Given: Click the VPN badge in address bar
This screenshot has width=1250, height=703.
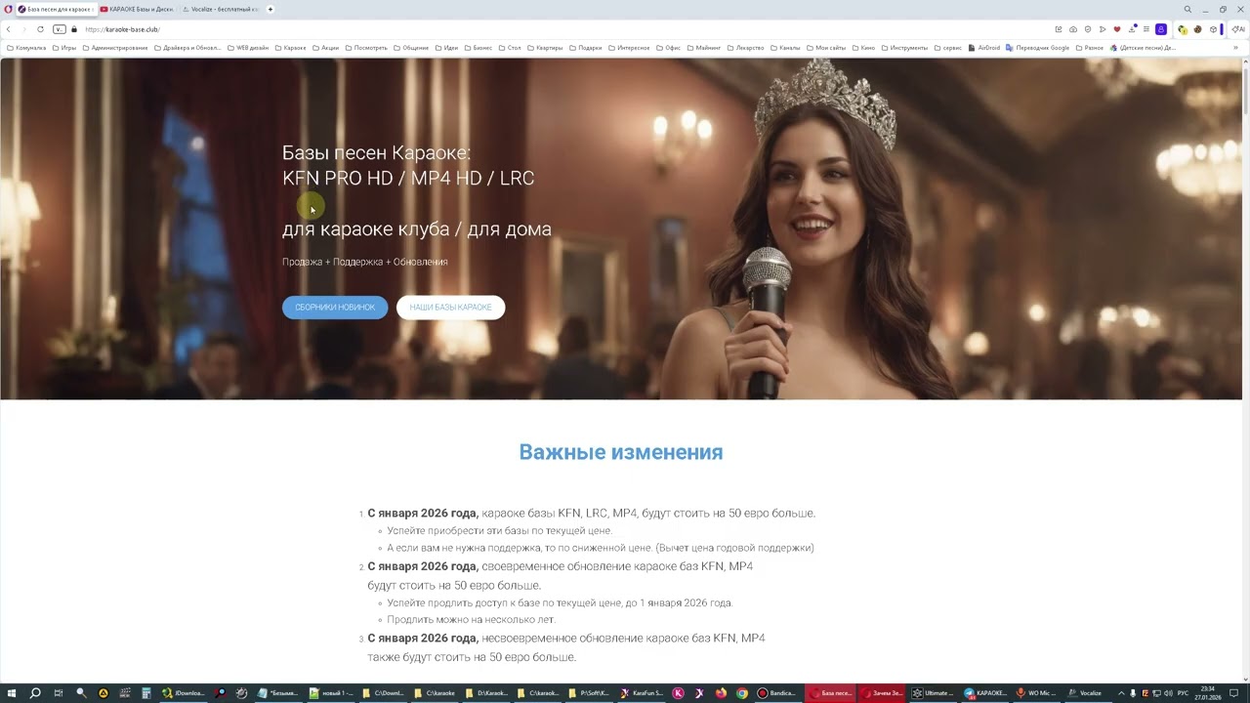Looking at the screenshot, I should [59, 29].
